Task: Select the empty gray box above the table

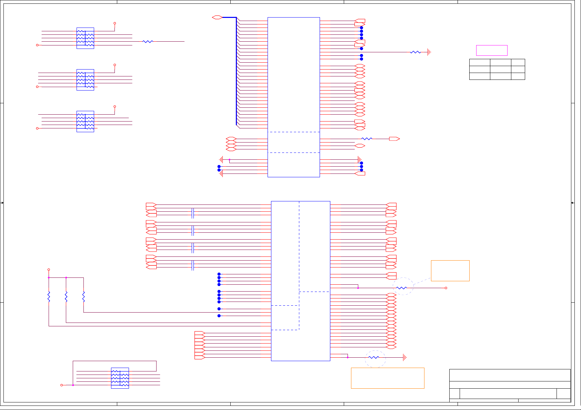Action: click(492, 50)
